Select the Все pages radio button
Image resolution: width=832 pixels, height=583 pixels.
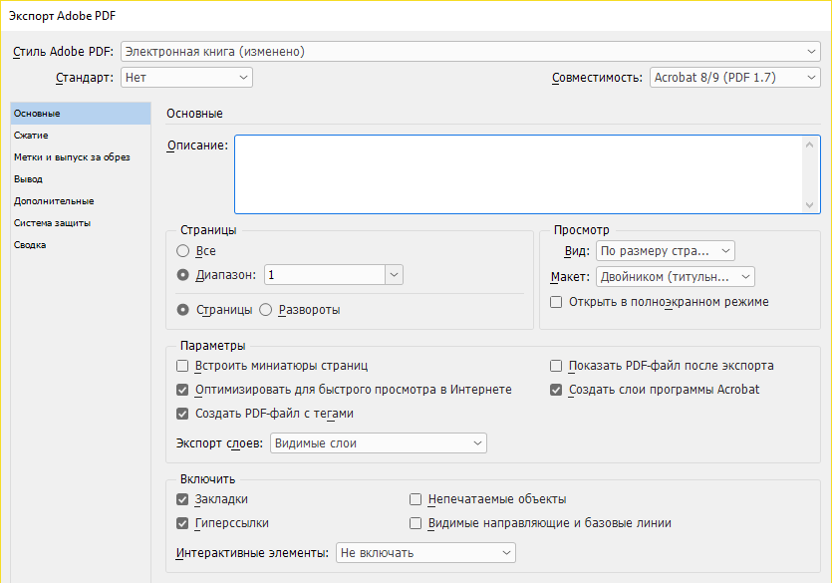point(182,251)
